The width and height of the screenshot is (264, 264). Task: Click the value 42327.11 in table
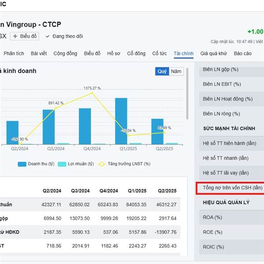51,205
